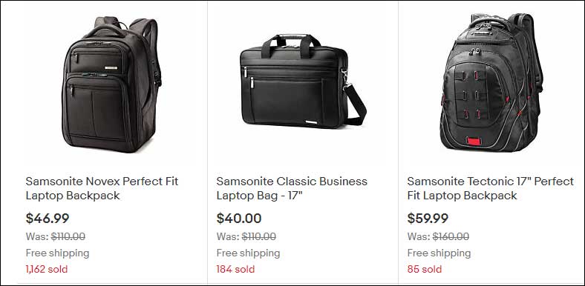Click Free shipping under the Tectonic backpack
585x286 pixels.
pos(439,253)
